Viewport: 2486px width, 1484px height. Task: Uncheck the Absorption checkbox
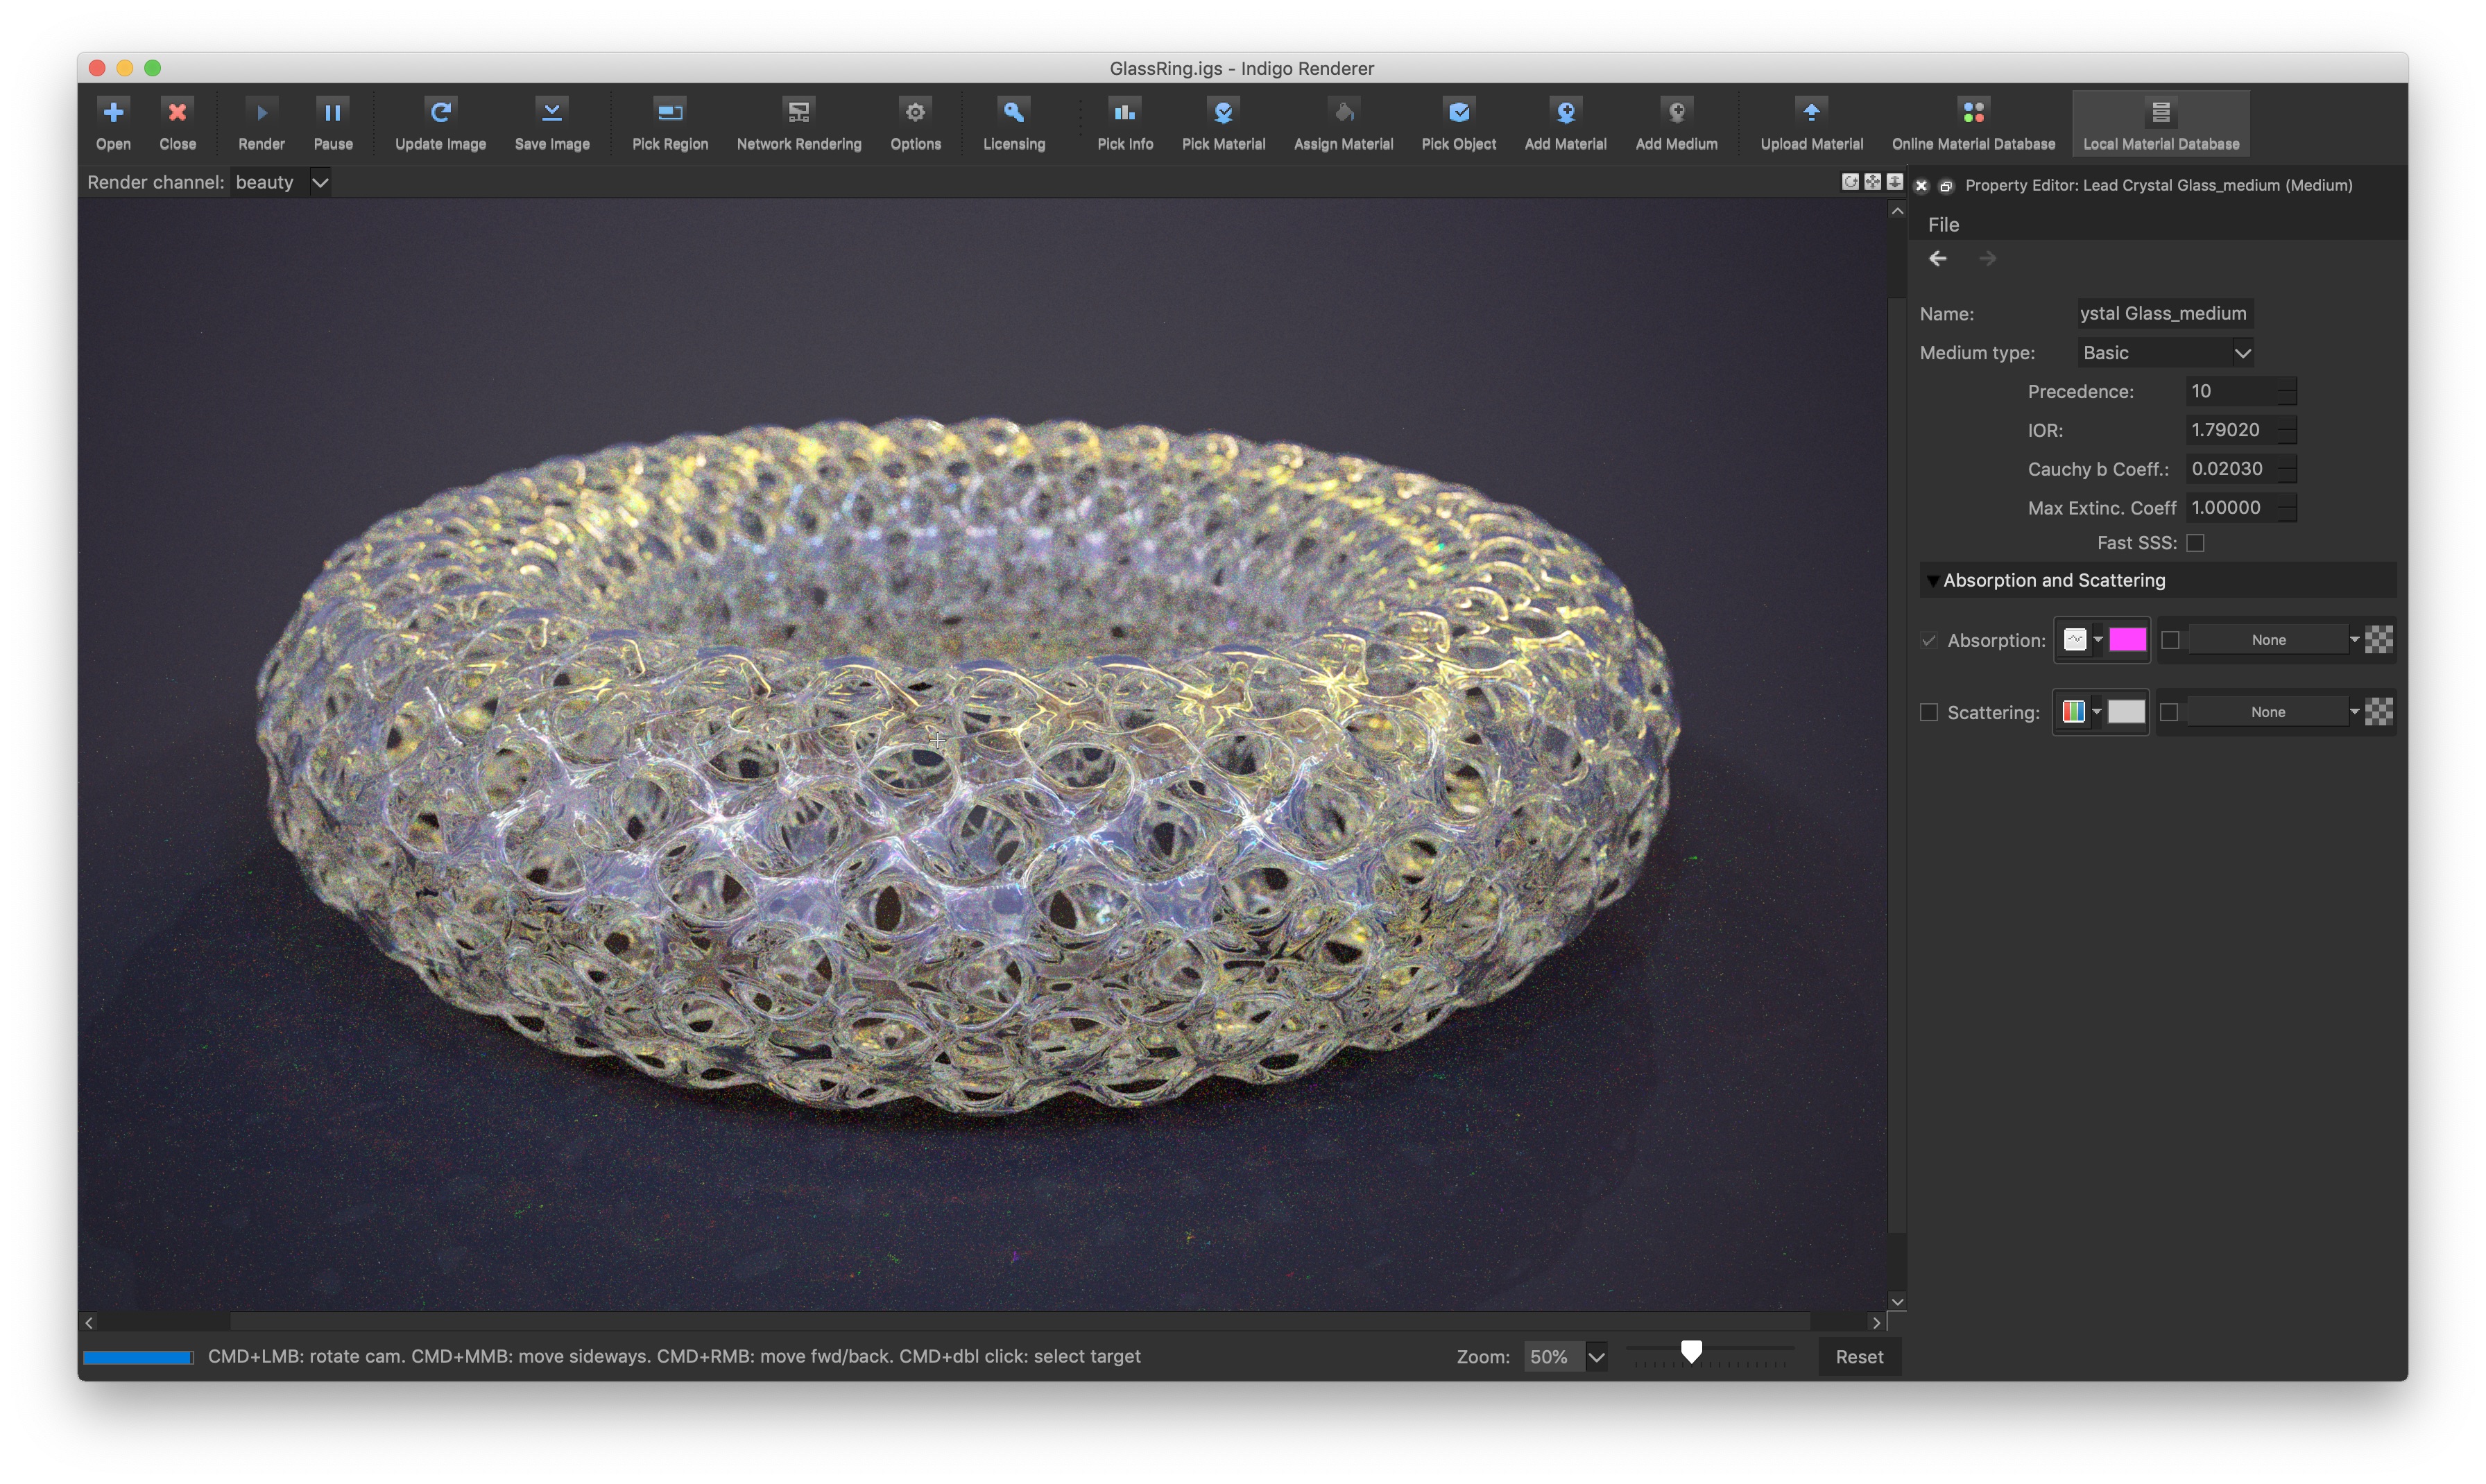coord(1928,640)
